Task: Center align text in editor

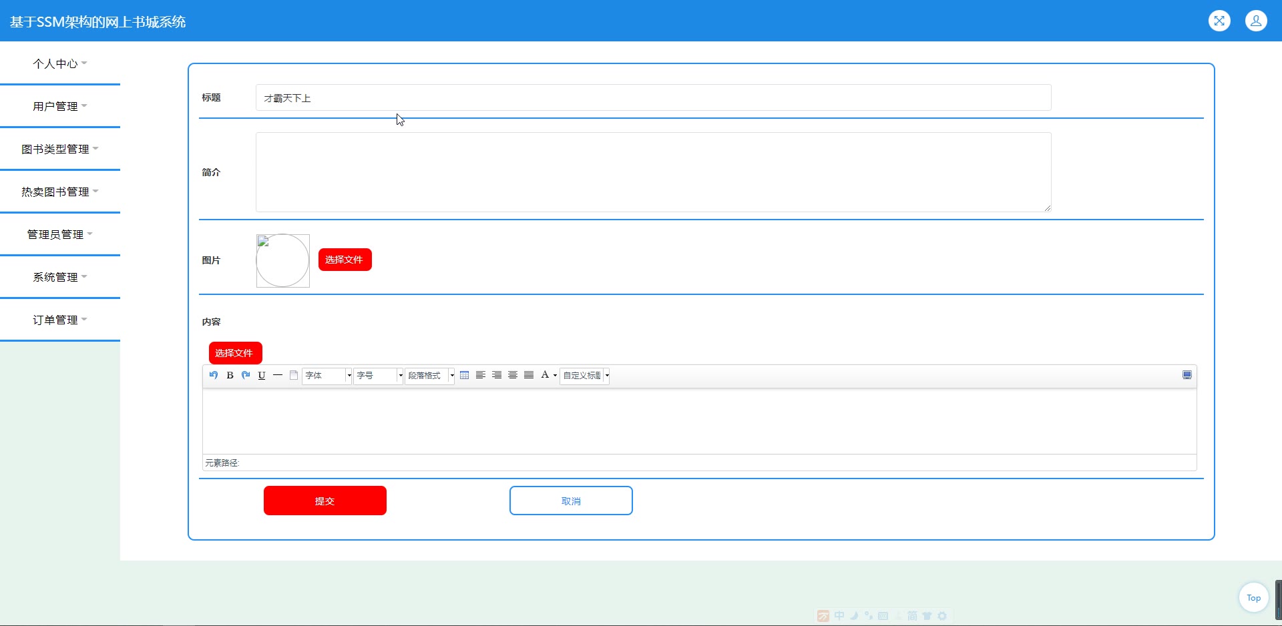Action: 513,375
